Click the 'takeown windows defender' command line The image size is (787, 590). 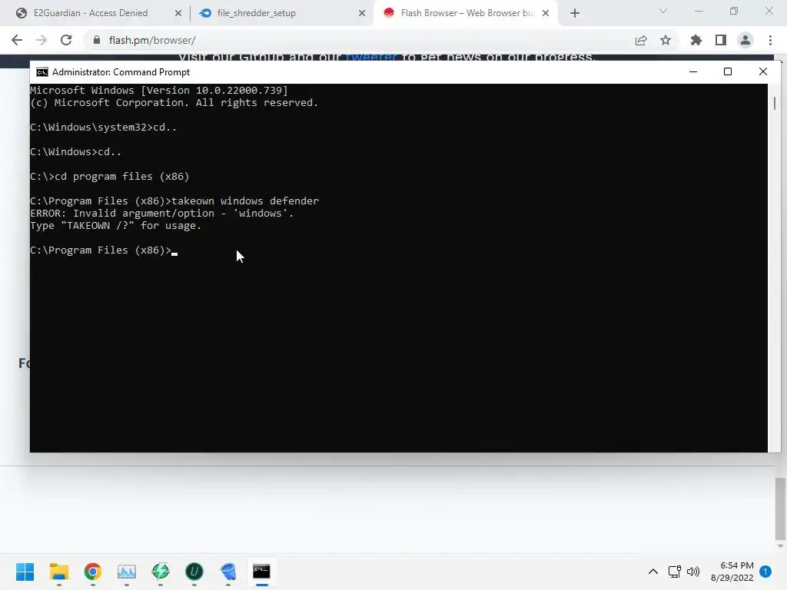(x=174, y=201)
